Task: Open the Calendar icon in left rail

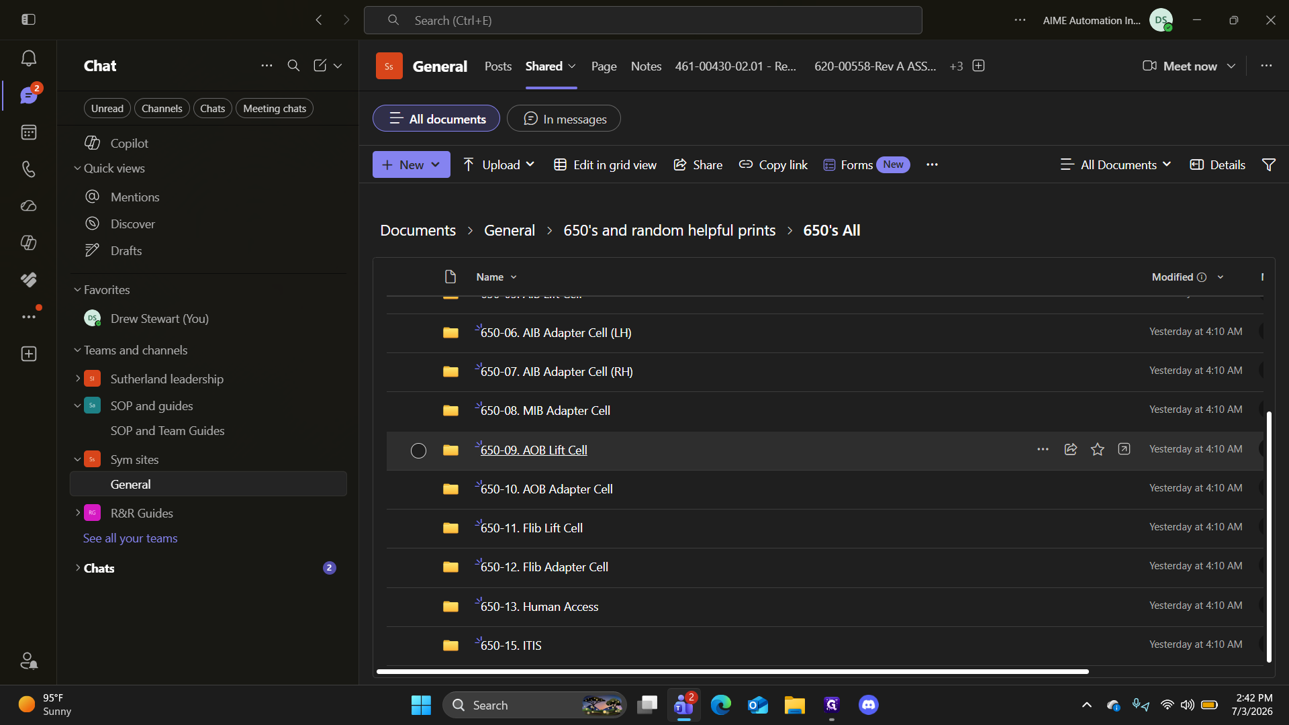Action: point(28,132)
